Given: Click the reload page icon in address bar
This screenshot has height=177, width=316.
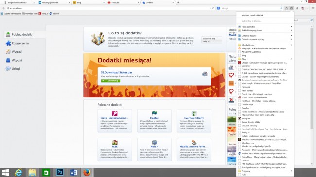Looking at the screenshot, I should pos(213,8).
